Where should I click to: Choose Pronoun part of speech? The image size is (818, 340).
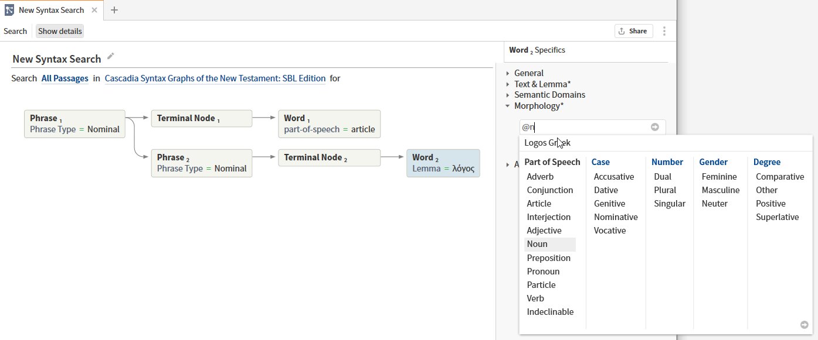[543, 272]
